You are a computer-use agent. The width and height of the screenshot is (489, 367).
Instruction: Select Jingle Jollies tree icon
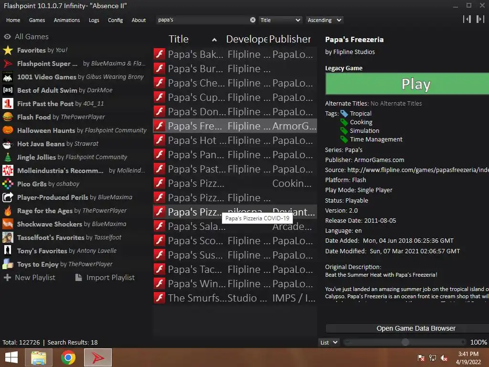point(8,157)
